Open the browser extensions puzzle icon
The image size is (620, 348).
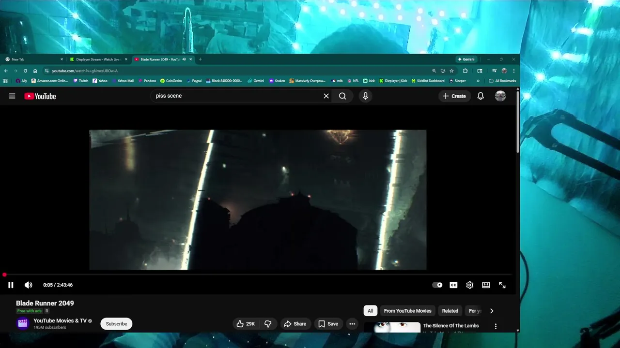point(465,71)
